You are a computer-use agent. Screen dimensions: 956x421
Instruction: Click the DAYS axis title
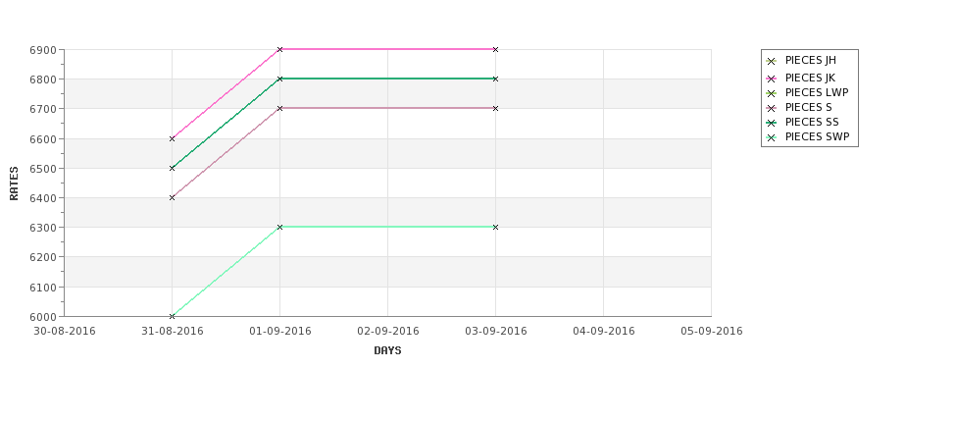click(387, 351)
